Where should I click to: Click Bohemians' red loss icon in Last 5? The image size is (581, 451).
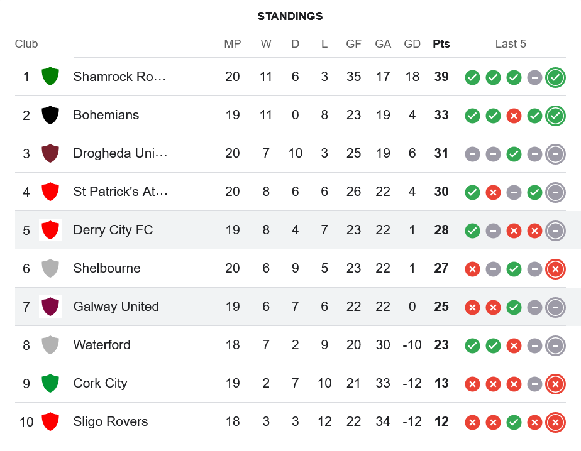click(514, 116)
